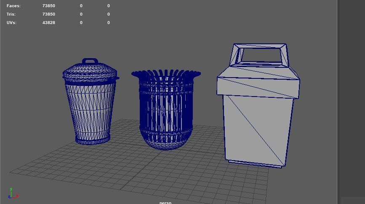Click the UVs count value 43828

[x=49, y=23]
